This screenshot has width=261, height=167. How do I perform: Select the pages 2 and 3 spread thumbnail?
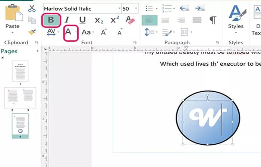(20, 98)
